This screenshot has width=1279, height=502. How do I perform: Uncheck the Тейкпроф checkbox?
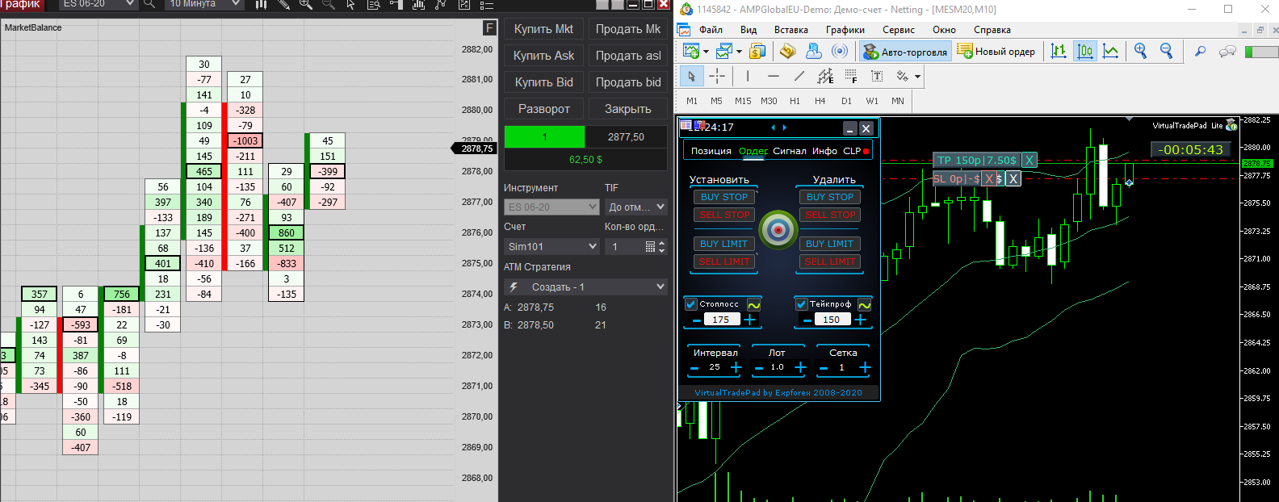tap(801, 304)
